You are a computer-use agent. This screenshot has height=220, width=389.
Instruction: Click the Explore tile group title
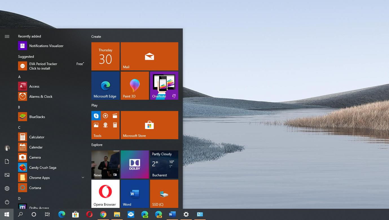(x=97, y=145)
